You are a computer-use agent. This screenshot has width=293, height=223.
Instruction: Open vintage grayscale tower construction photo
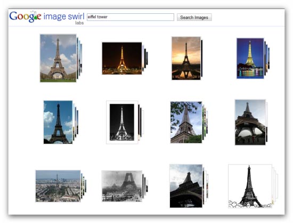122,186
